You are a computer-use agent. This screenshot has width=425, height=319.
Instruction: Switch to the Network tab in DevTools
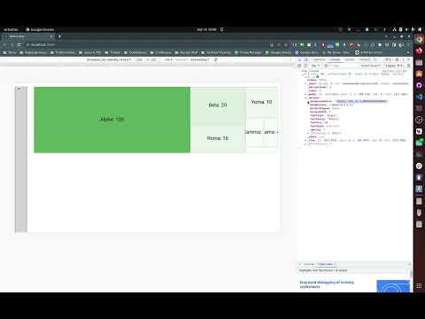click(x=365, y=59)
